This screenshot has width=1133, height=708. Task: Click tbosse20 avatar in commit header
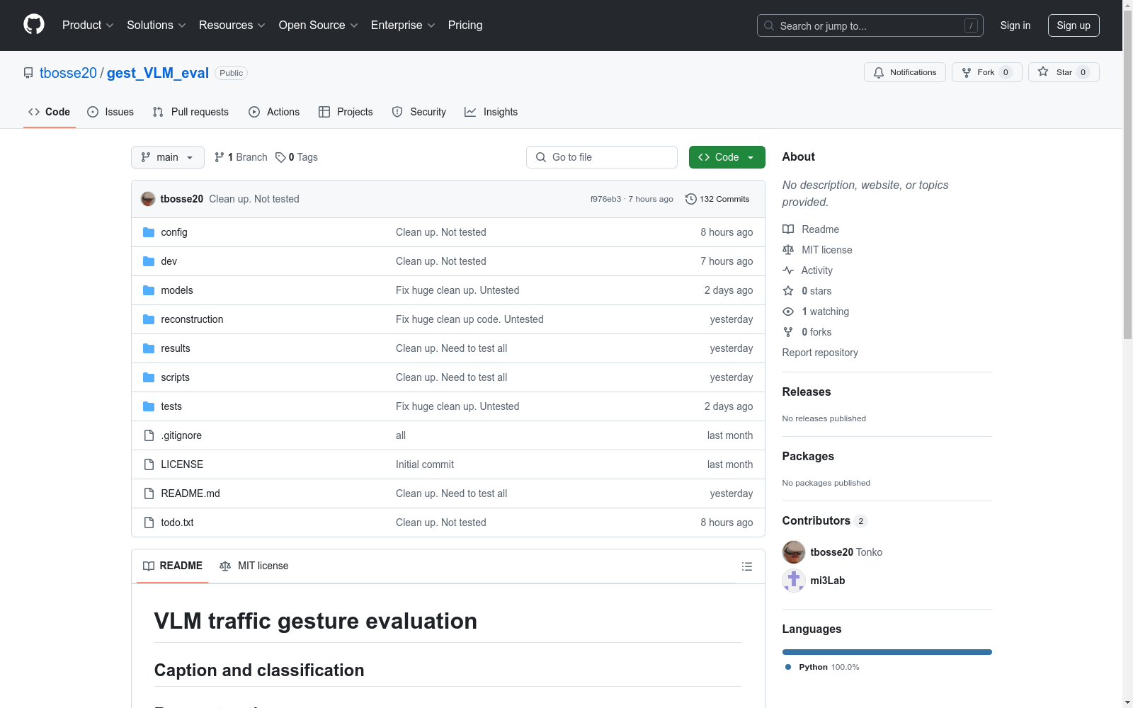148,199
